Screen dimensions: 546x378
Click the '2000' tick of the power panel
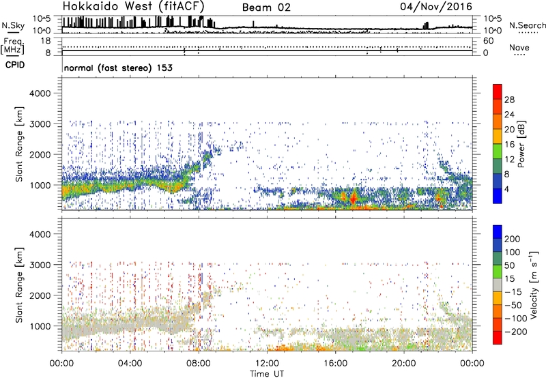(x=40, y=154)
